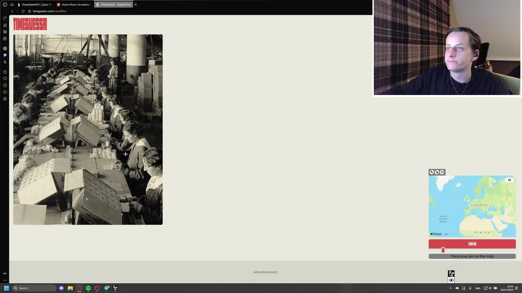Open Discord from the taskbar

coord(61,288)
